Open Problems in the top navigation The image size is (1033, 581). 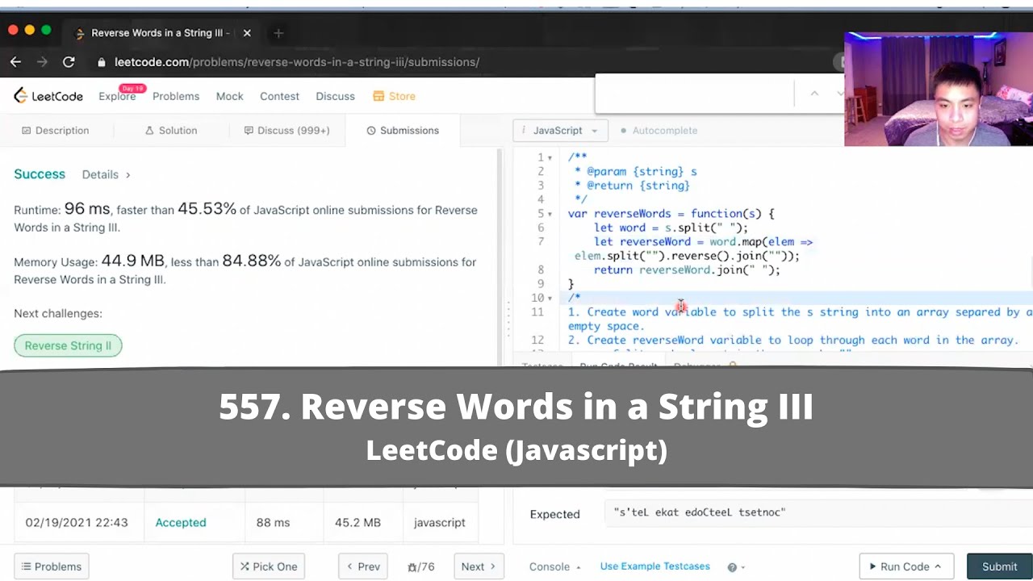pyautogui.click(x=176, y=96)
